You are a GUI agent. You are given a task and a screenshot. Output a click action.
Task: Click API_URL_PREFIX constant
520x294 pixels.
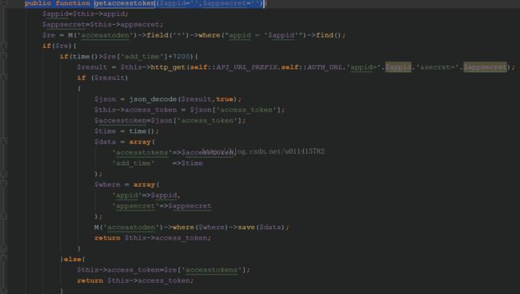tap(247, 67)
